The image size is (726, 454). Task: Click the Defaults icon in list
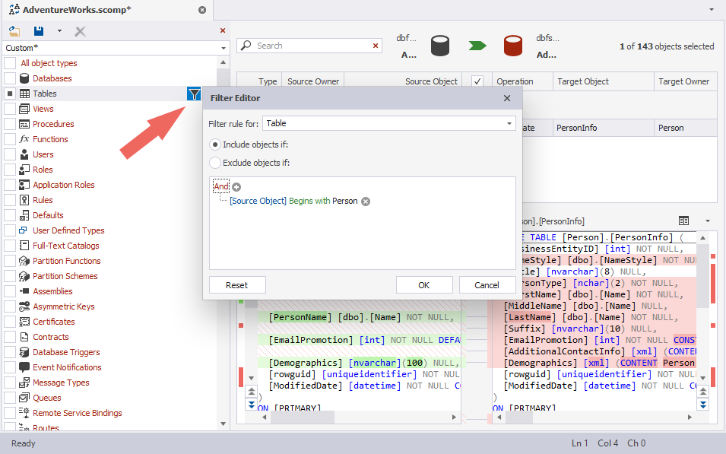24,215
